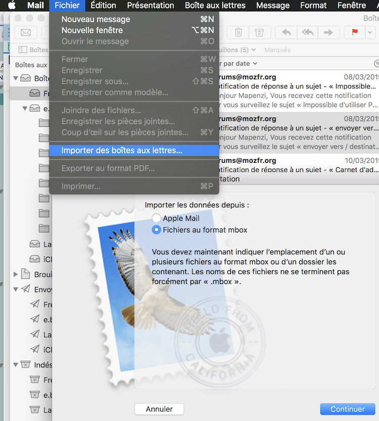Click the Continuer button
Screen dimensions: 379x421
(x=348, y=409)
